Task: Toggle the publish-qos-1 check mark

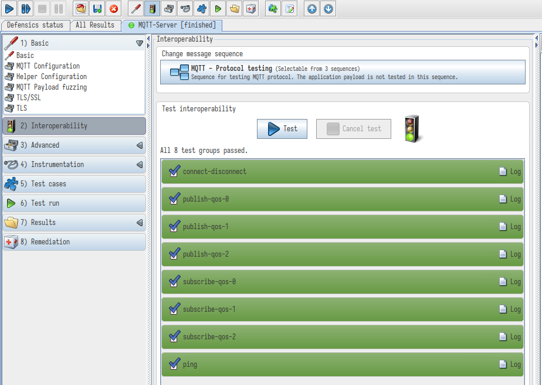Action: (175, 226)
